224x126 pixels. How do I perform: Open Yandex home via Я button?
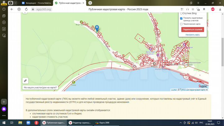click(19, 9)
